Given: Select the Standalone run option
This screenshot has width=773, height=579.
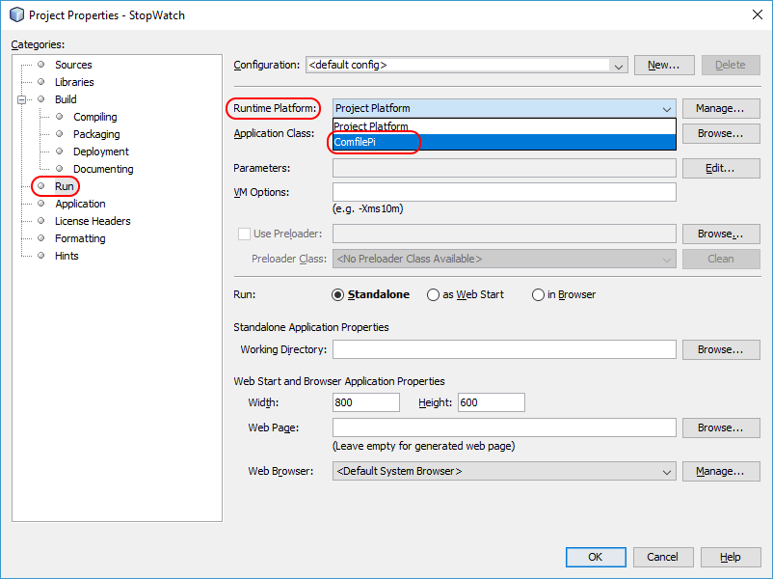Looking at the screenshot, I should coord(338,294).
